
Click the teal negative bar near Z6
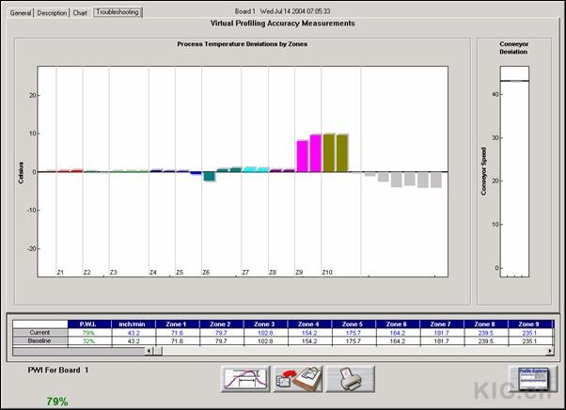[210, 176]
